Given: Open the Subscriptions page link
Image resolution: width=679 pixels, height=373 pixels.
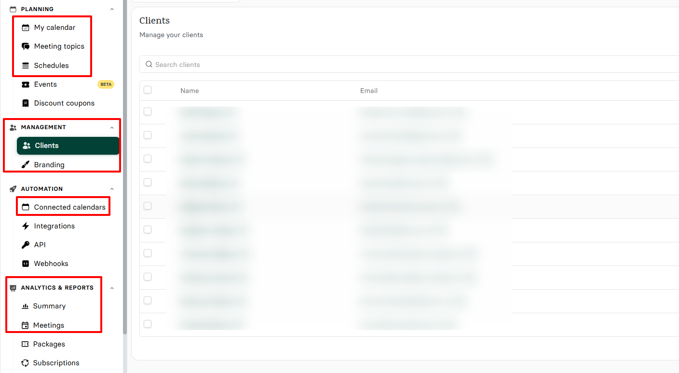Looking at the screenshot, I should click(x=56, y=363).
